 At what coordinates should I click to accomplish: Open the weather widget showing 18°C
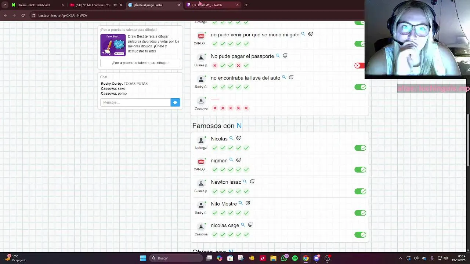pyautogui.click(x=15, y=258)
